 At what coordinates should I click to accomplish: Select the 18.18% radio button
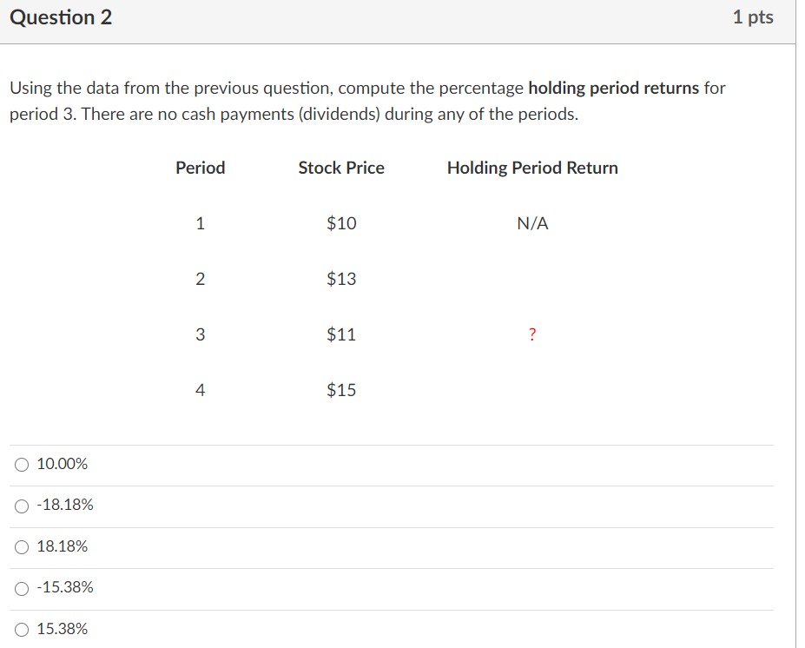pyautogui.click(x=19, y=546)
